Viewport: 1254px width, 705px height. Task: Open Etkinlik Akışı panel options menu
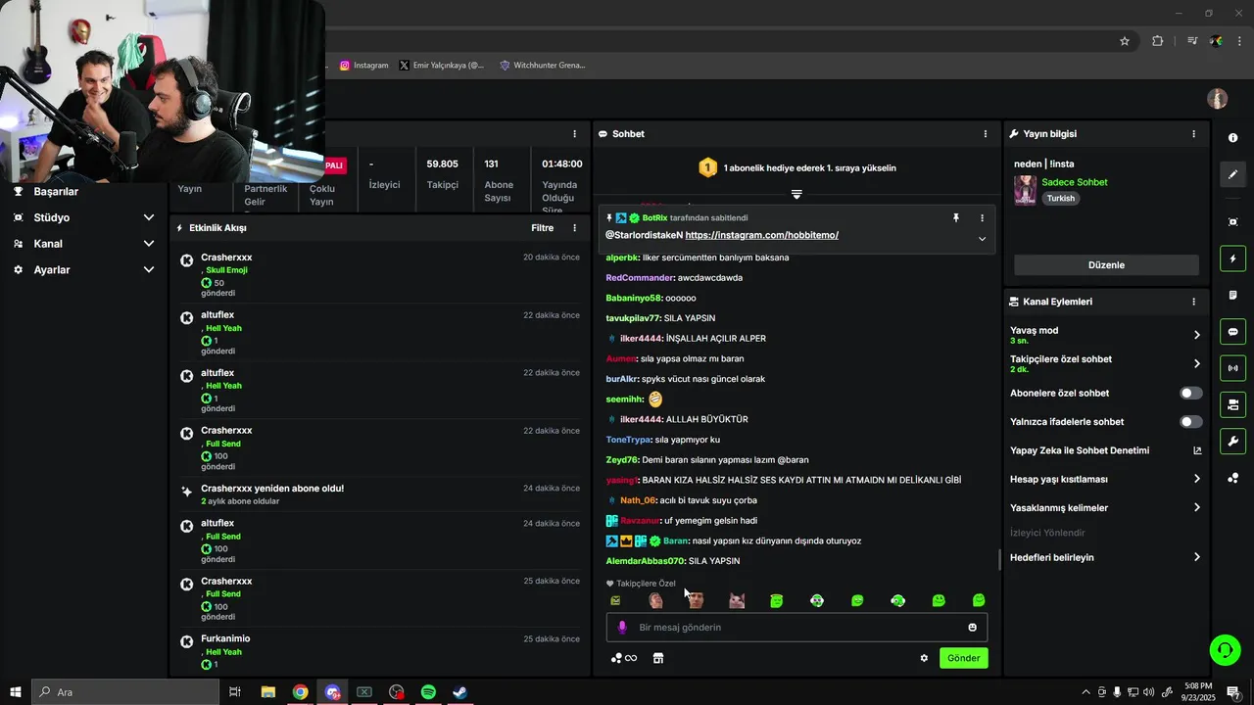[575, 227]
